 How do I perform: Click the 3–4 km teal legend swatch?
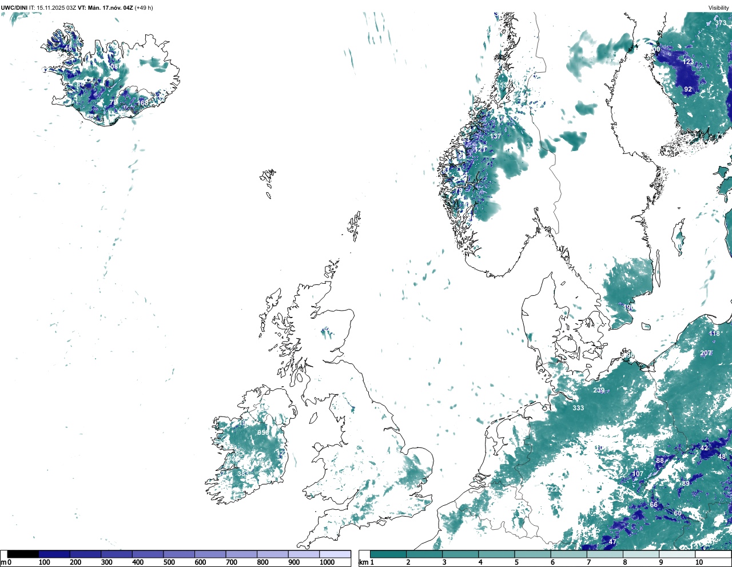tap(460, 554)
